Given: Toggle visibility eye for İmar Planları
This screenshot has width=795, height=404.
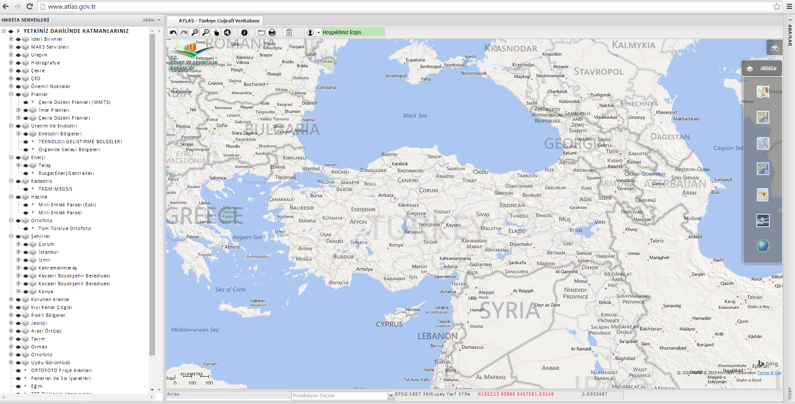Looking at the screenshot, I should click(26, 110).
